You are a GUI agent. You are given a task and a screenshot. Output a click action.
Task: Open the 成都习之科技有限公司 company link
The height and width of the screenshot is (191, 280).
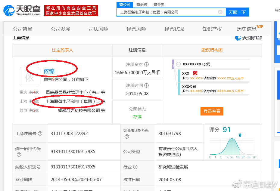coord(79,110)
